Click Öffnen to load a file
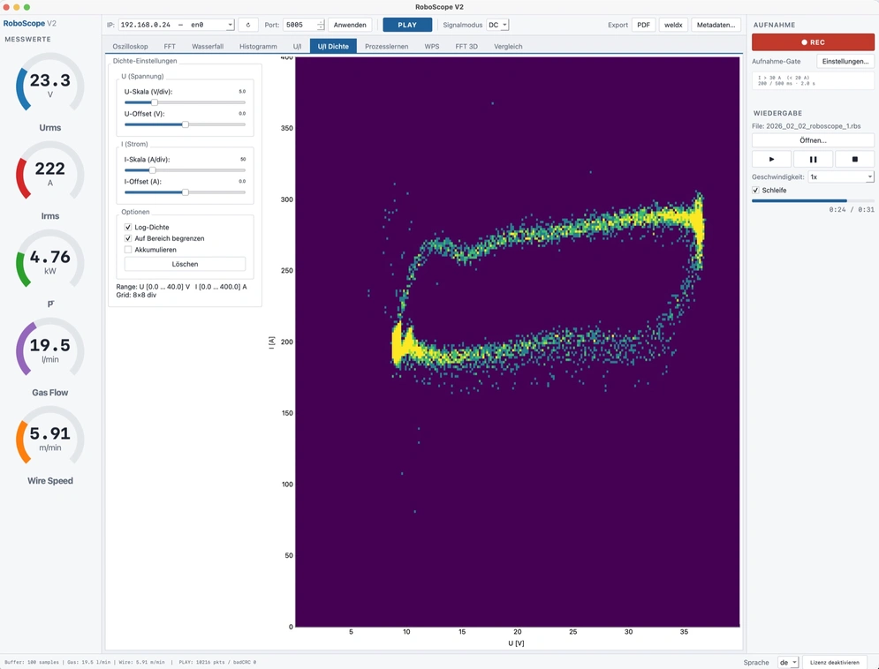The height and width of the screenshot is (669, 879). (x=813, y=140)
